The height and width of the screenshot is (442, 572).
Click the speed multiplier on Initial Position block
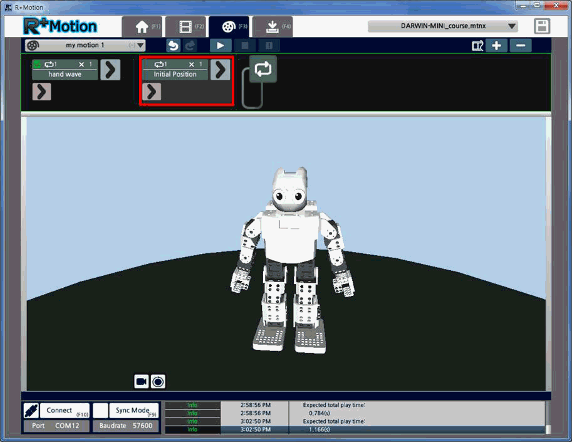(196, 64)
